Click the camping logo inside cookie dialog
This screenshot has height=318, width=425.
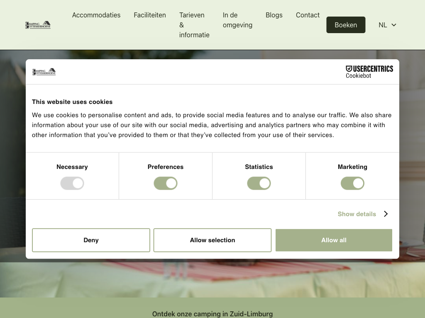(x=44, y=72)
